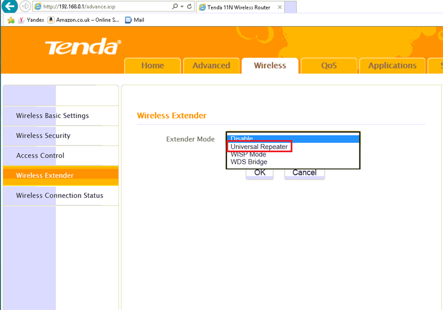Click the Tenda logo
443x310 pixels.
[83, 47]
